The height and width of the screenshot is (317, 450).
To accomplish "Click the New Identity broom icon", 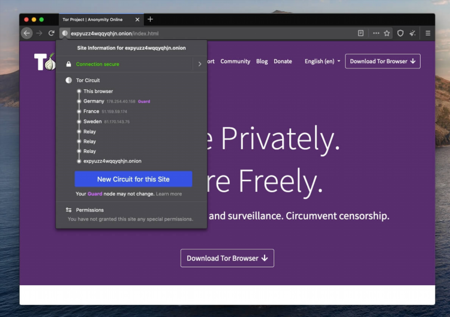I will 413,33.
